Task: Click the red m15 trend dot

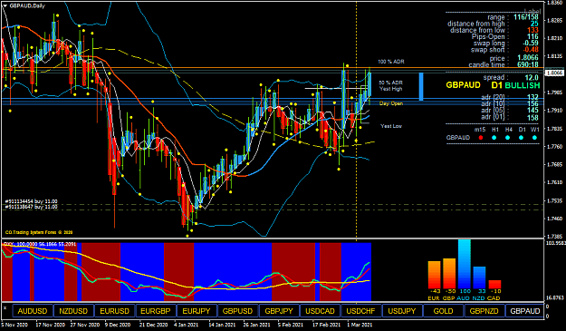Action: tap(481, 138)
